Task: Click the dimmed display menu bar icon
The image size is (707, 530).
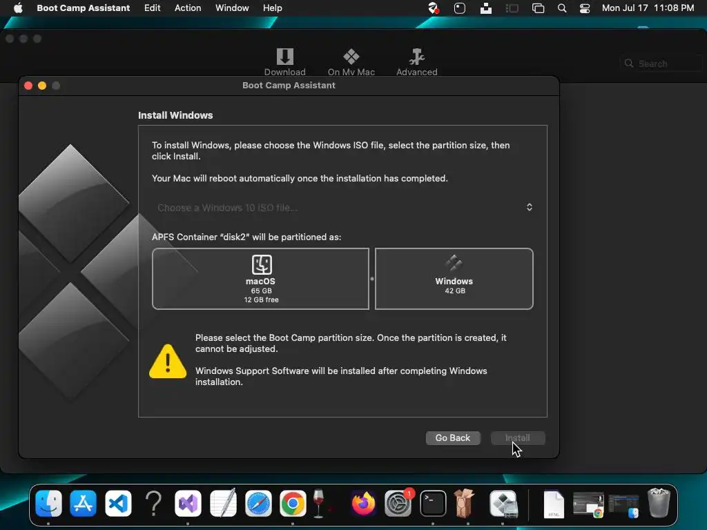Action: click(512, 8)
